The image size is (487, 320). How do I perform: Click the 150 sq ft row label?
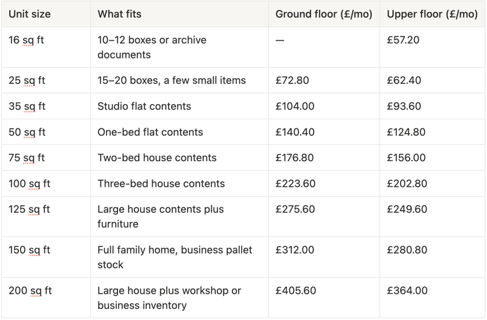(x=29, y=250)
